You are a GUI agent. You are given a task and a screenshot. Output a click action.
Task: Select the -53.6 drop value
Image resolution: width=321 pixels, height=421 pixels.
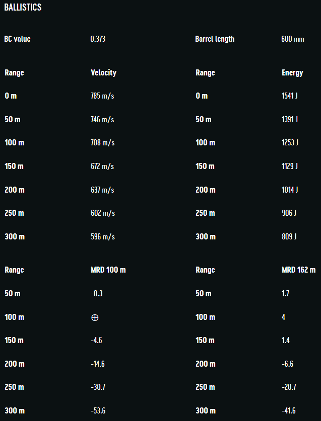[98, 411]
